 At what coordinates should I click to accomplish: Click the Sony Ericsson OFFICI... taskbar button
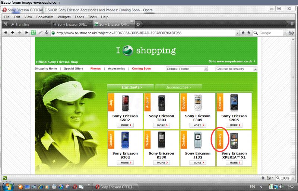115,187
